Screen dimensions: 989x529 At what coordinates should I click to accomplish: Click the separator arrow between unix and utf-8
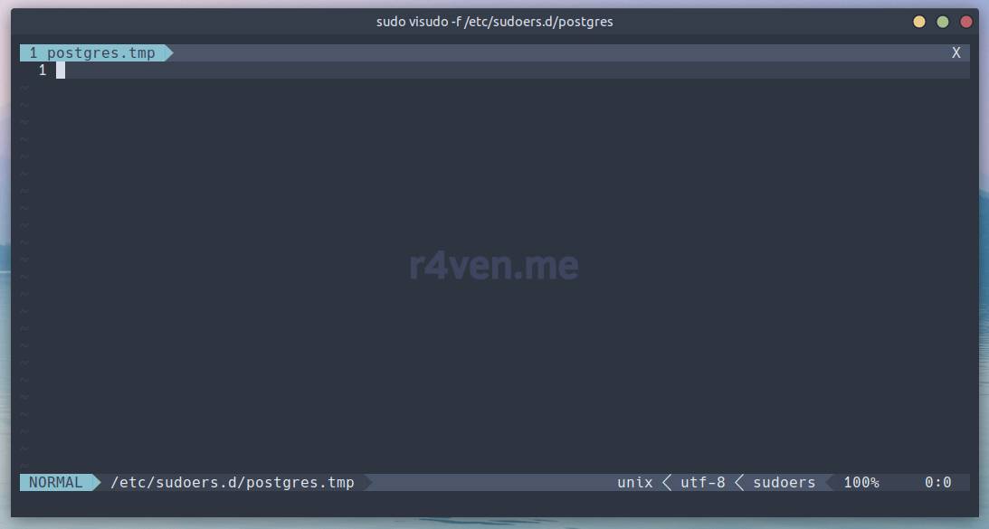pyautogui.click(x=667, y=483)
